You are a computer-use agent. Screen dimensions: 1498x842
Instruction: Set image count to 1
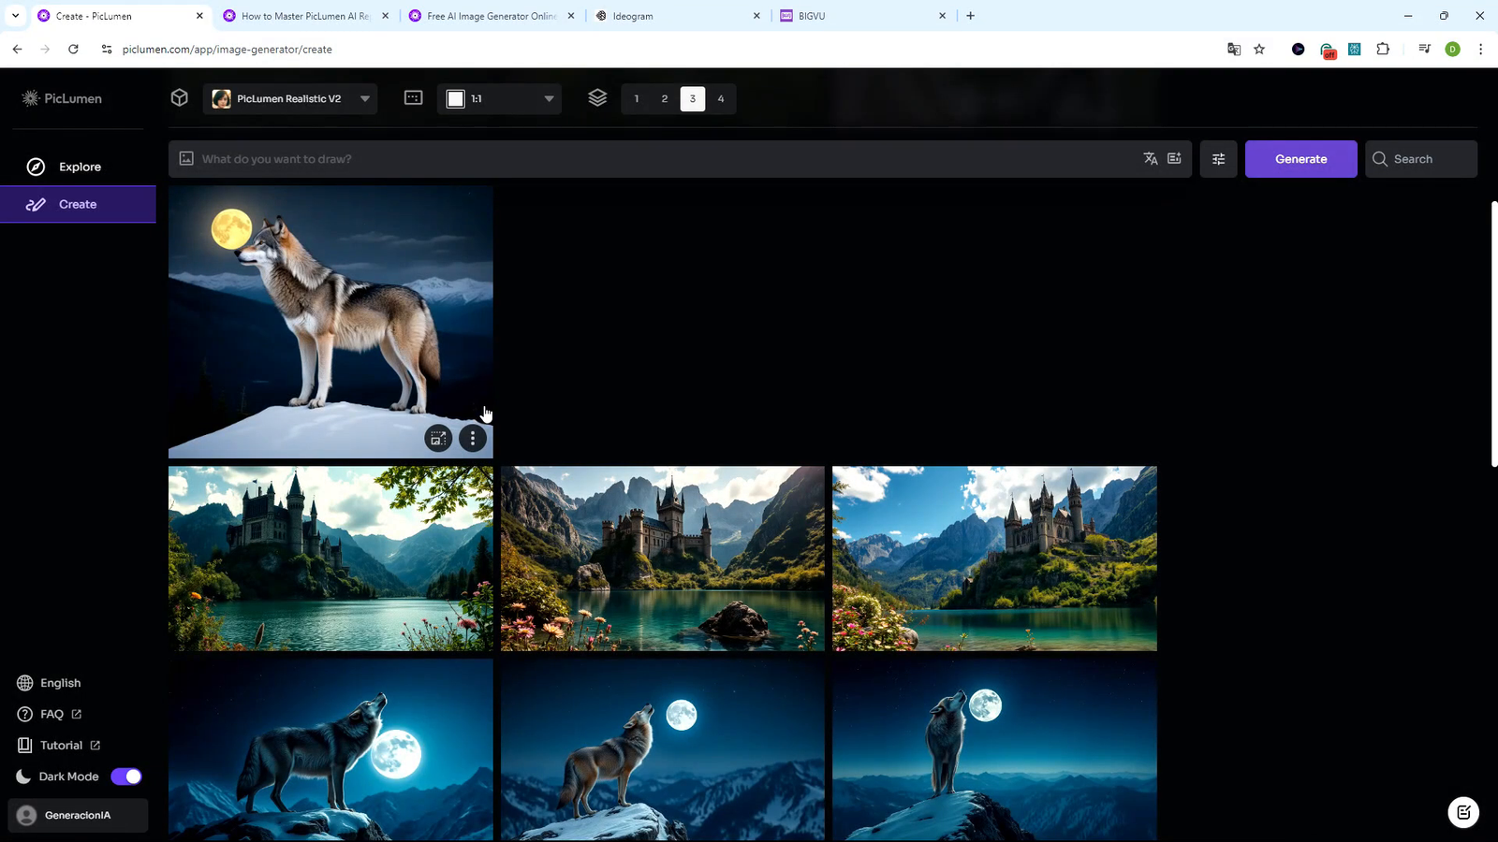coord(637,99)
